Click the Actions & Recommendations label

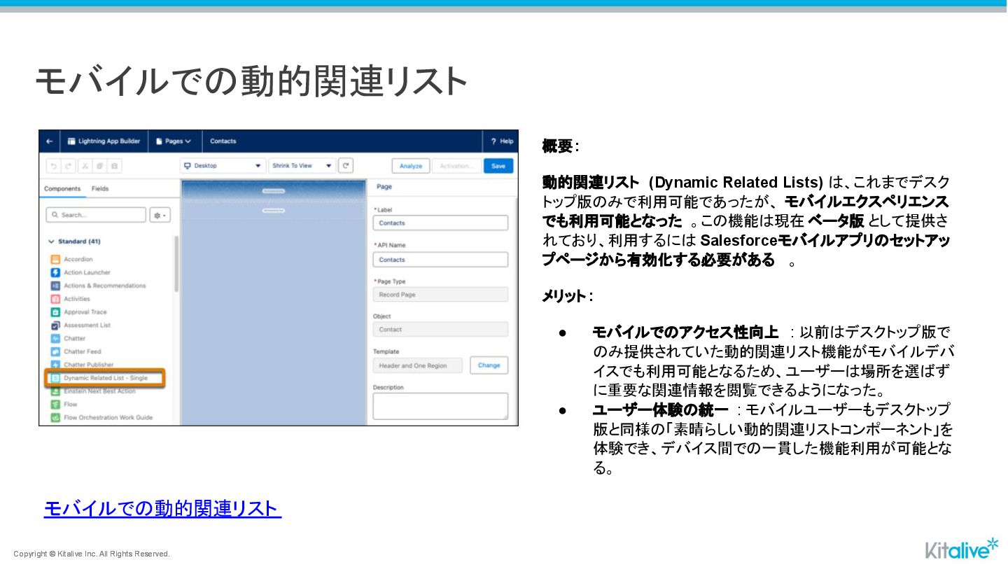(x=105, y=286)
